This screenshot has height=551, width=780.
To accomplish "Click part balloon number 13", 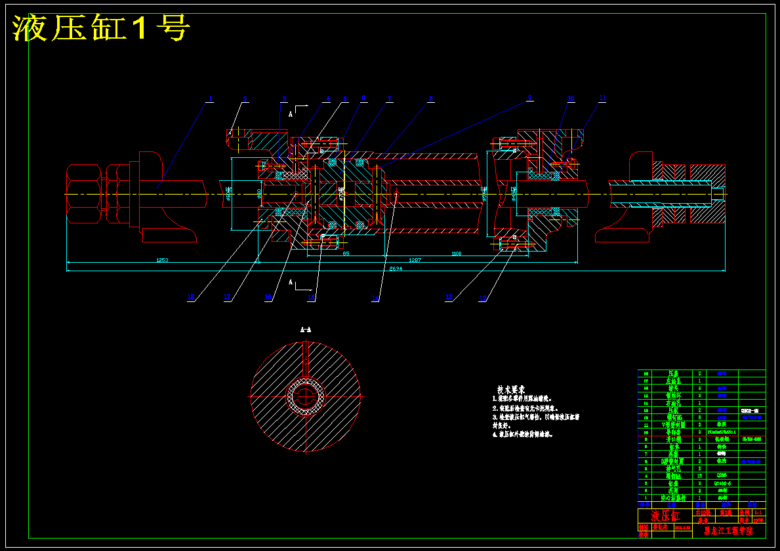I will click(x=449, y=297).
